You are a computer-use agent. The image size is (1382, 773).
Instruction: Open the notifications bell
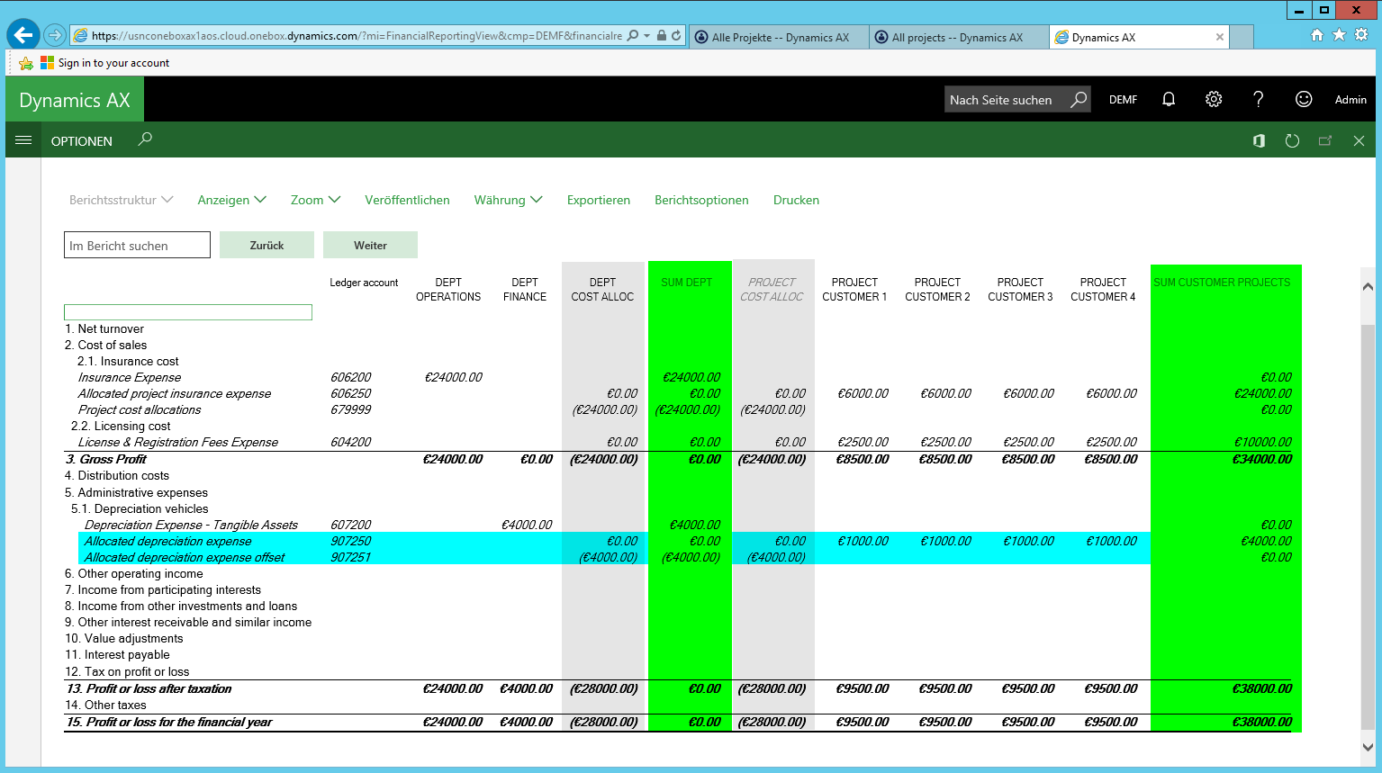(x=1169, y=100)
